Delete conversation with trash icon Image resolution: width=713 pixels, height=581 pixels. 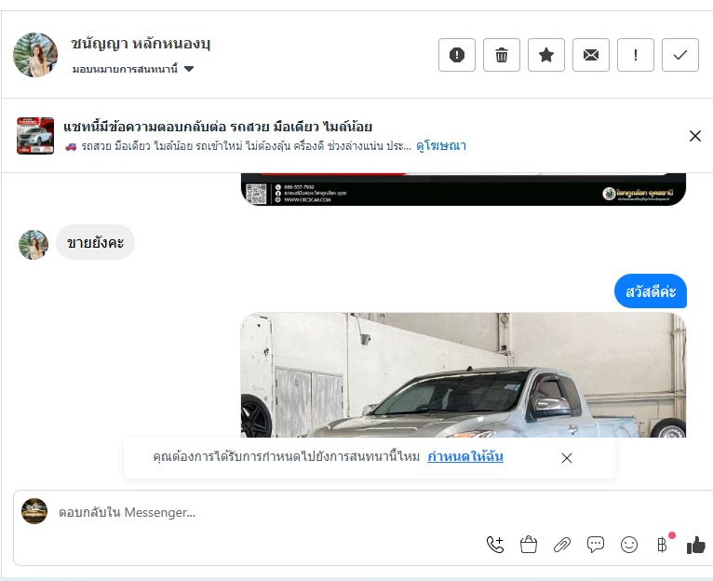tap(501, 55)
